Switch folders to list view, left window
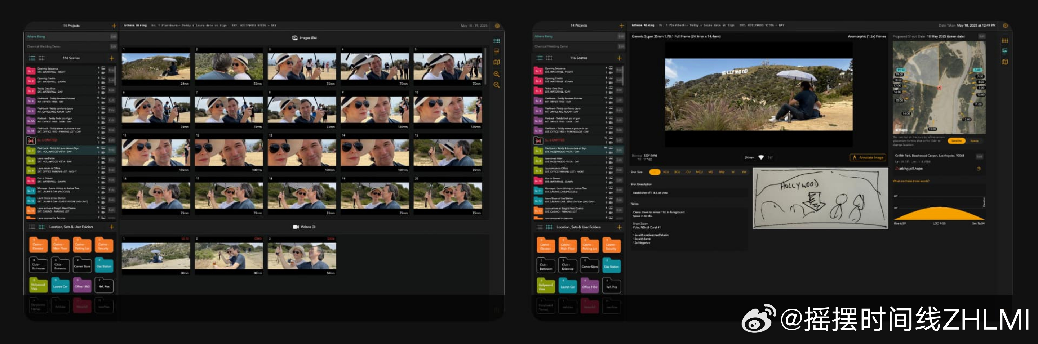 (x=32, y=227)
